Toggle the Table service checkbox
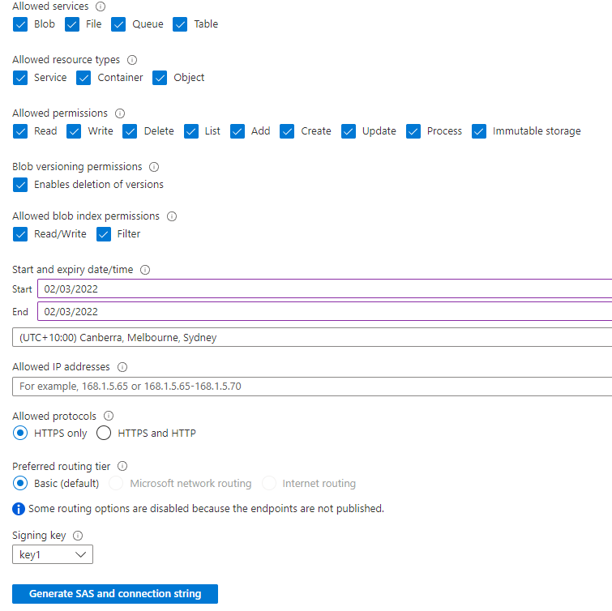The width and height of the screenshot is (612, 611). [x=179, y=24]
